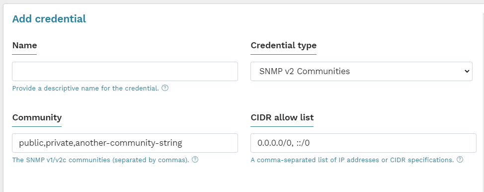The height and width of the screenshot is (192, 484).
Task: Click the "Credential type" label
Action: click(283, 45)
